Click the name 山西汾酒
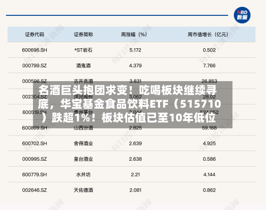Image resolution: width=266 pixels, height=210 pixels. (84, 128)
